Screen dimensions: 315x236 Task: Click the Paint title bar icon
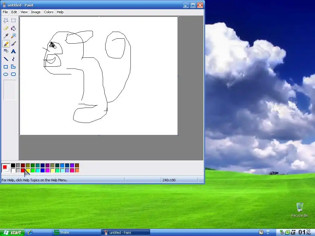click(x=4, y=5)
